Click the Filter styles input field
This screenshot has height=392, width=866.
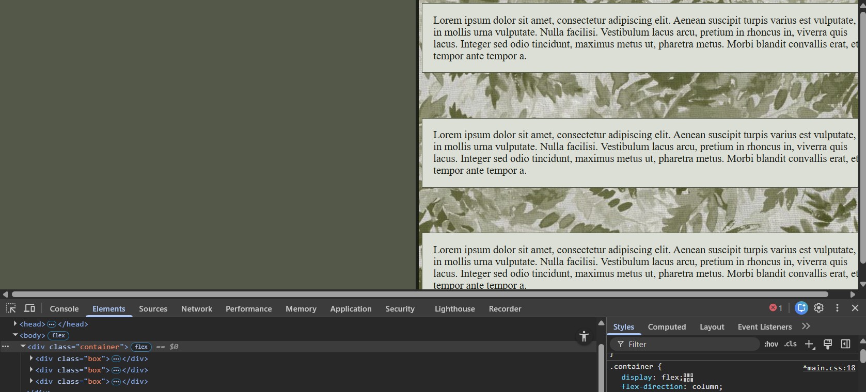[x=685, y=344]
